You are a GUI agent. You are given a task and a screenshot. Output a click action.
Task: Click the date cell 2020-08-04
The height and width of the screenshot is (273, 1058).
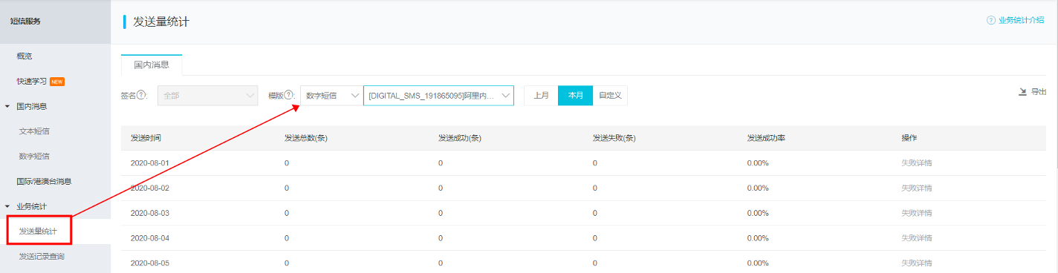(149, 238)
